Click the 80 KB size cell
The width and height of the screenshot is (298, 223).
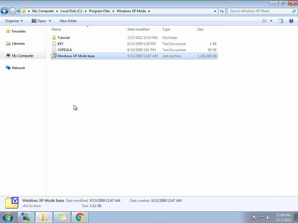point(212,50)
